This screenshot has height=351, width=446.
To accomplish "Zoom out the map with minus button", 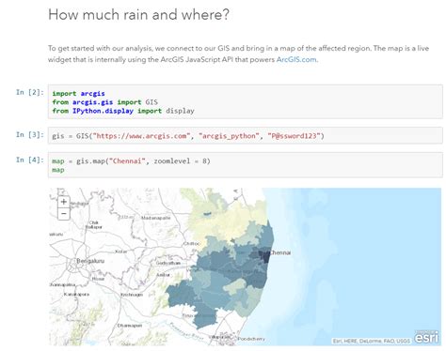I will 64,214.
